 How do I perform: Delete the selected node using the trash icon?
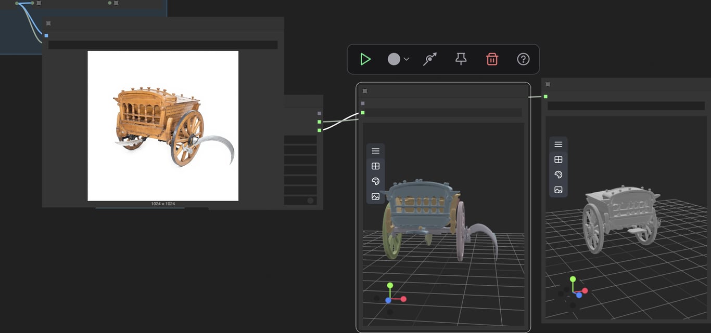492,59
